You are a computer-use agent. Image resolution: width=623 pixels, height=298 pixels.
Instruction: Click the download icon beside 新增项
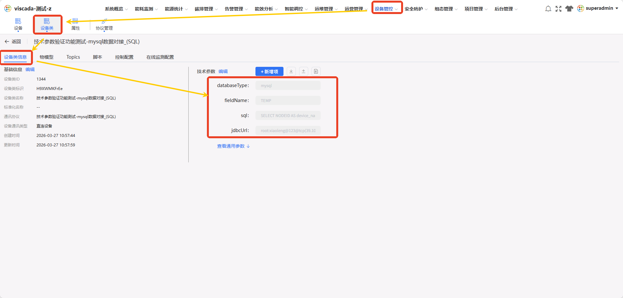(291, 71)
